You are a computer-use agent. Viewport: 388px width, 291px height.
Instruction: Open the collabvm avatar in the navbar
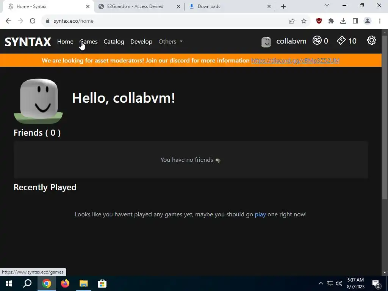pyautogui.click(x=266, y=42)
